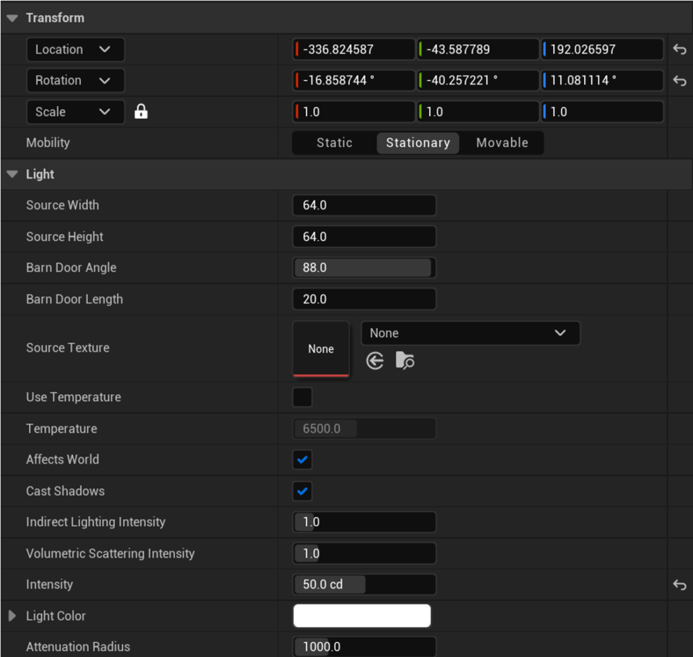
Task: Collapse the Light section
Action: 12,174
